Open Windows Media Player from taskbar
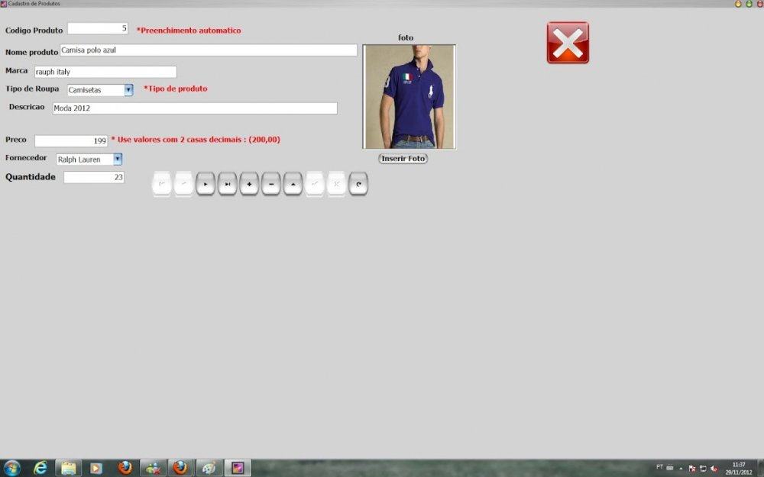The image size is (764, 477). coord(96,468)
